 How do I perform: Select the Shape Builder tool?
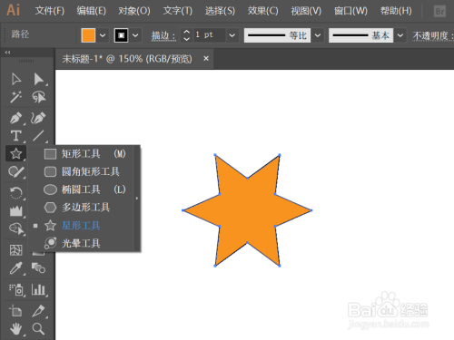point(16,228)
